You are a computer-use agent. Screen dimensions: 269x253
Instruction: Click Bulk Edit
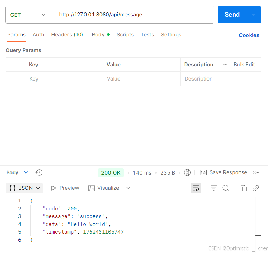(244, 65)
